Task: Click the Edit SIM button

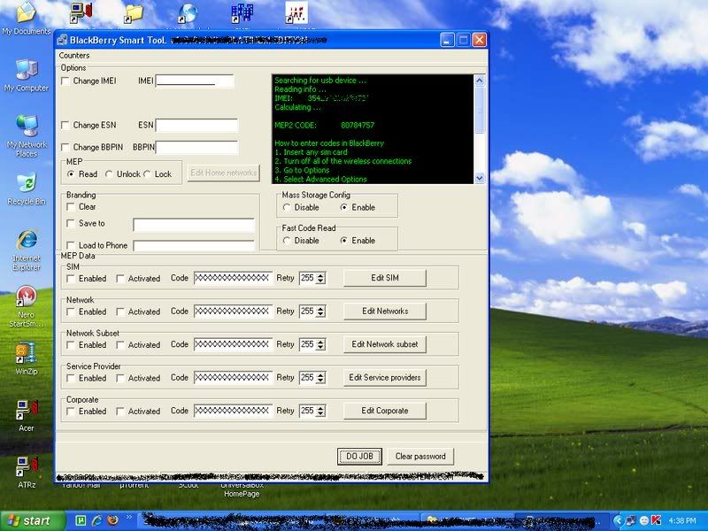Action: pyautogui.click(x=385, y=278)
